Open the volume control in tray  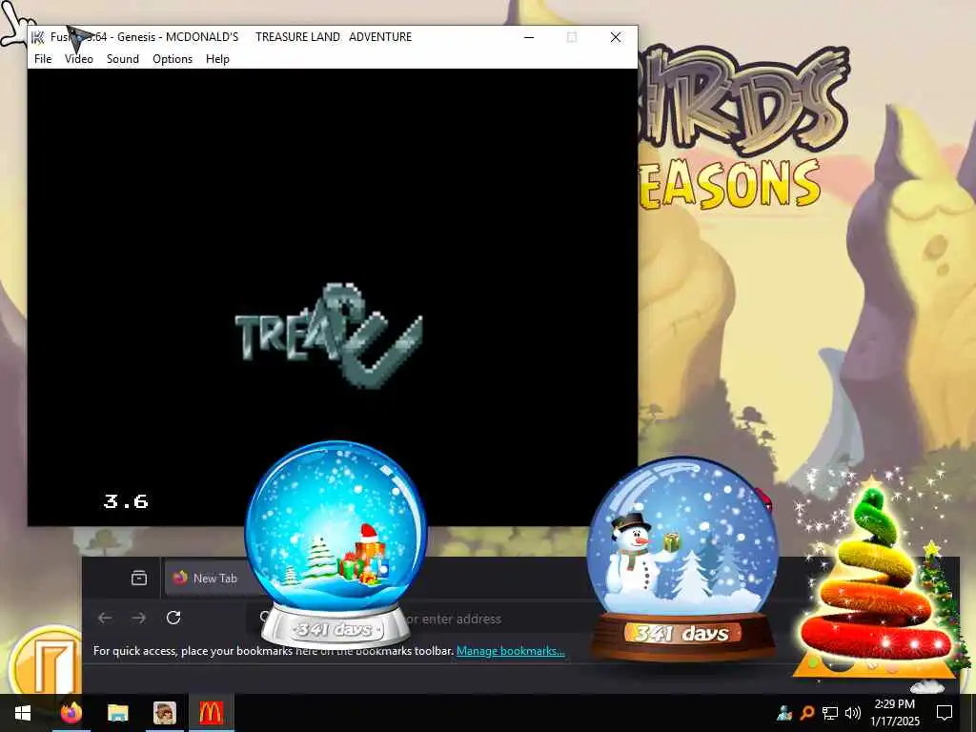click(x=853, y=713)
